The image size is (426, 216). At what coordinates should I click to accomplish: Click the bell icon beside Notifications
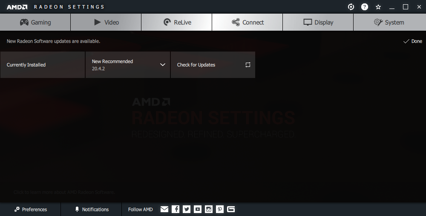(77, 209)
